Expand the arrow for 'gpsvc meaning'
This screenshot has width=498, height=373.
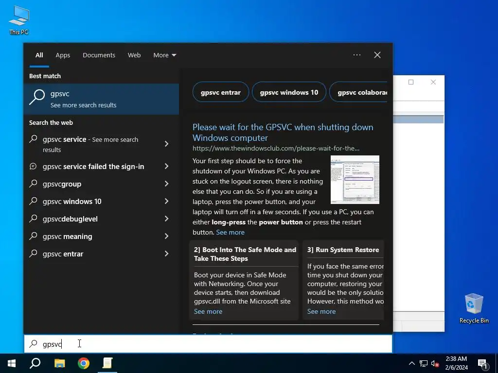pos(167,236)
